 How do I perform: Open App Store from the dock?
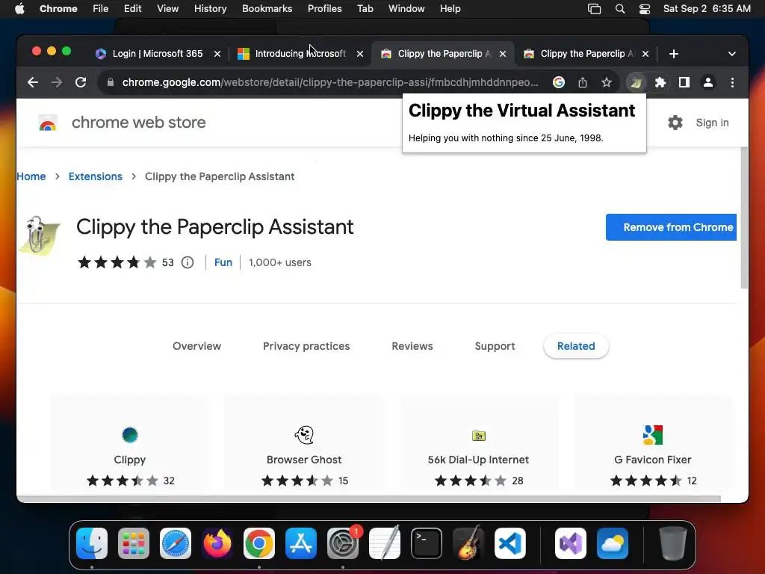301,543
